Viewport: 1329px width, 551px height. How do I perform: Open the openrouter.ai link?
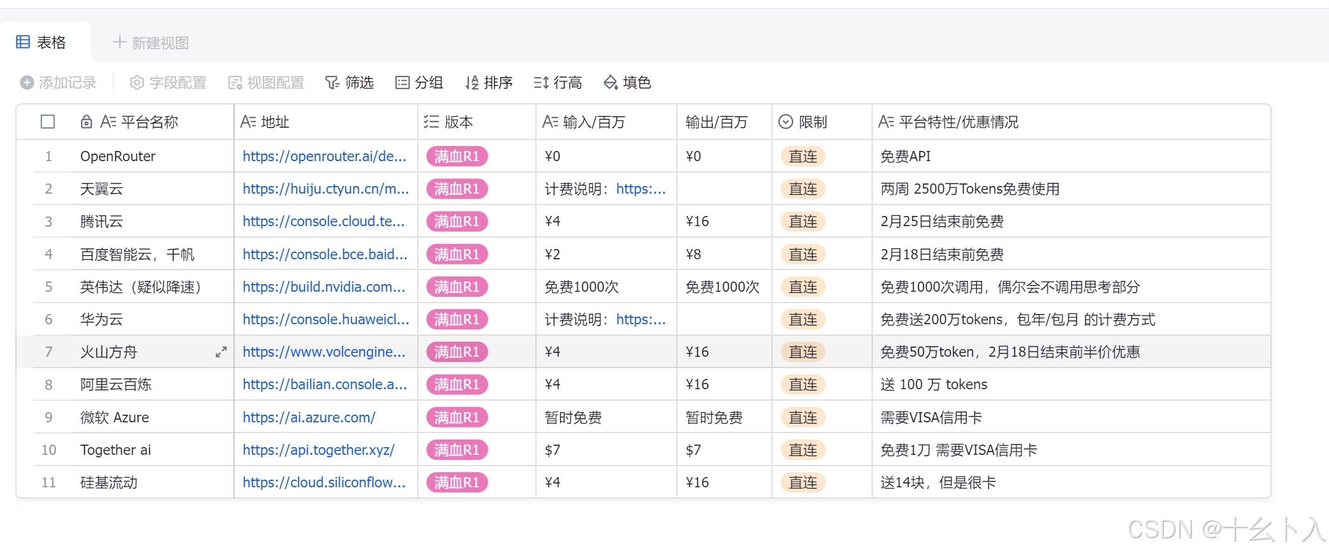pos(325,157)
